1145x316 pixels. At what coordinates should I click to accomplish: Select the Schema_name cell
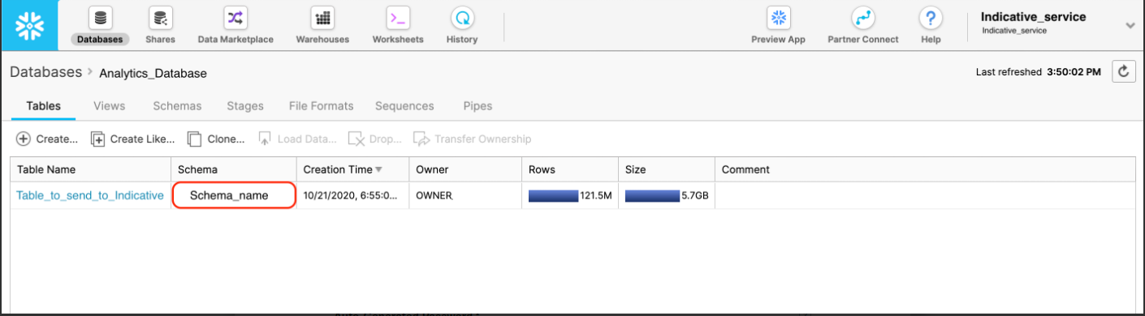233,195
